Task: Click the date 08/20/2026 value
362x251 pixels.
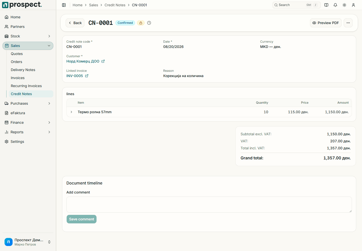Action: 173,47
